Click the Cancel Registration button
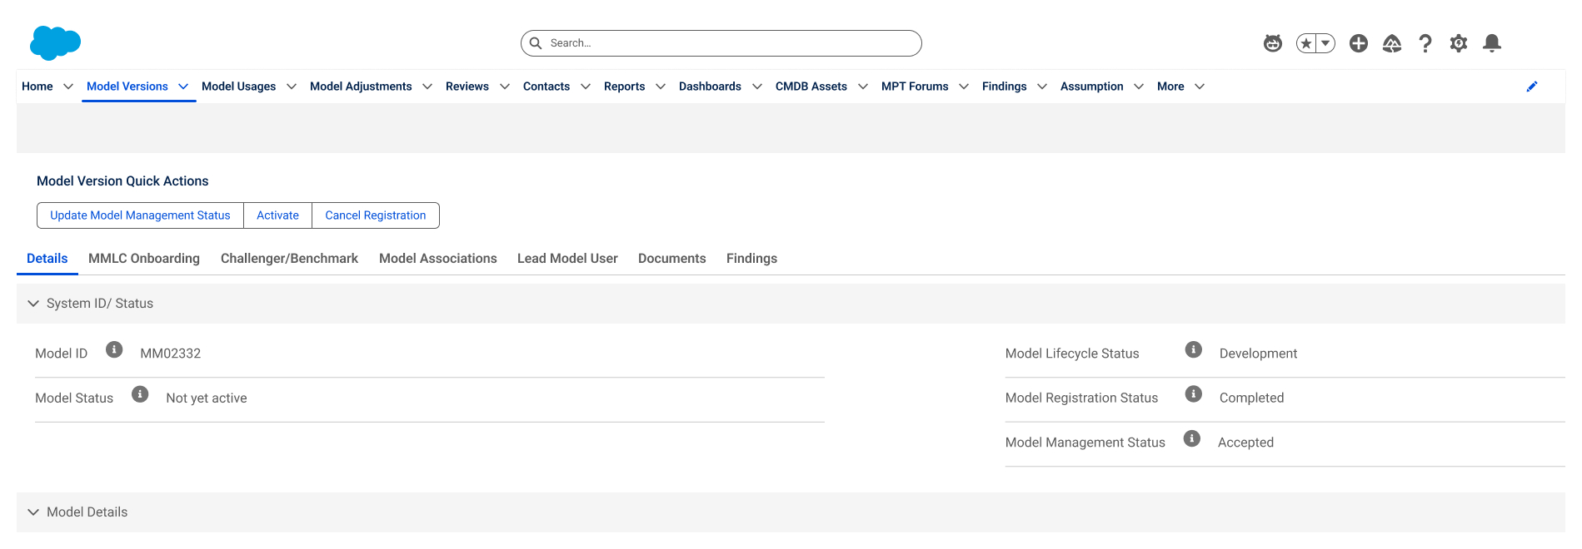This screenshot has height=549, width=1582. 376,215
